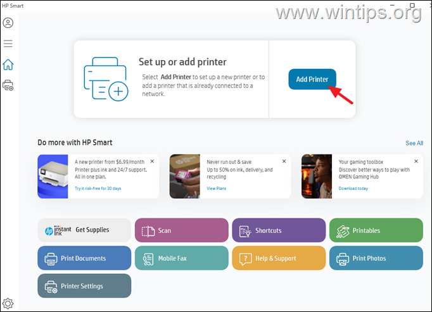Open the account profile icon

8,23
